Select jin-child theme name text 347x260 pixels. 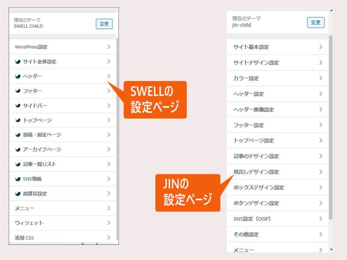point(242,25)
